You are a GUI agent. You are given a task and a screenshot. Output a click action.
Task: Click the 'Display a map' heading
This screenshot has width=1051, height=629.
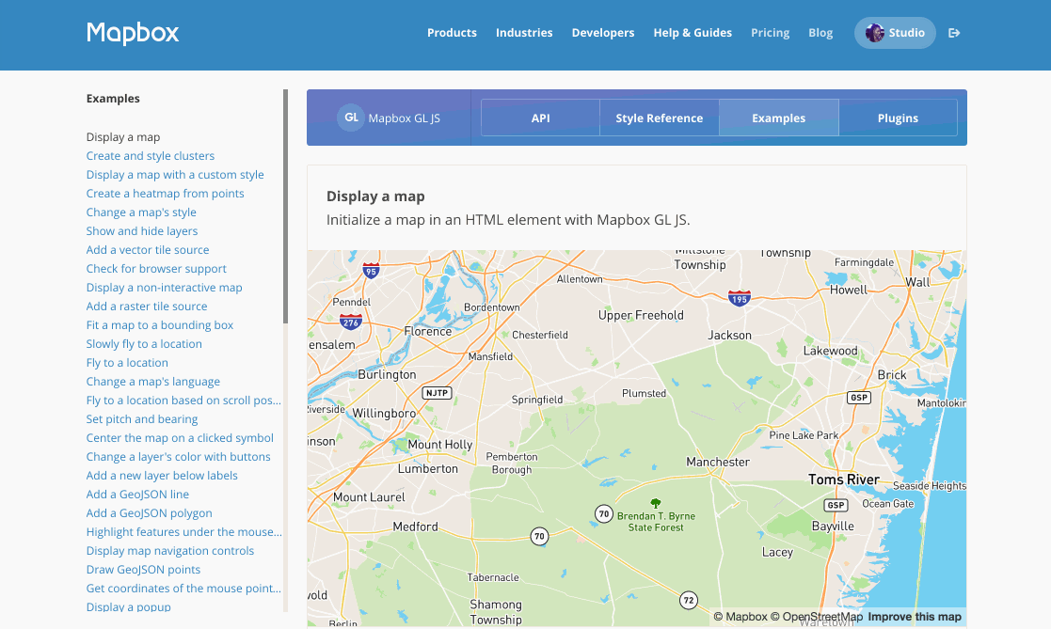coord(375,197)
